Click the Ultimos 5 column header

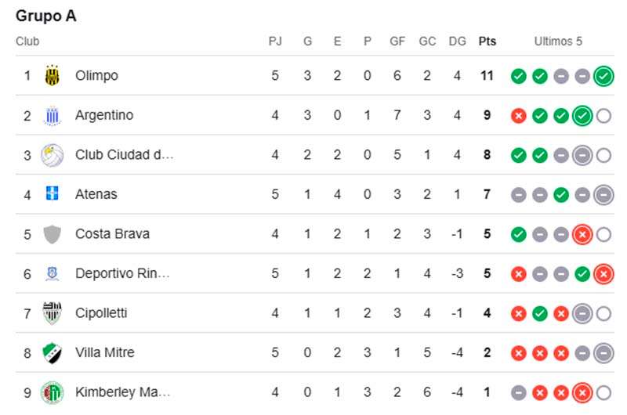coord(558,41)
